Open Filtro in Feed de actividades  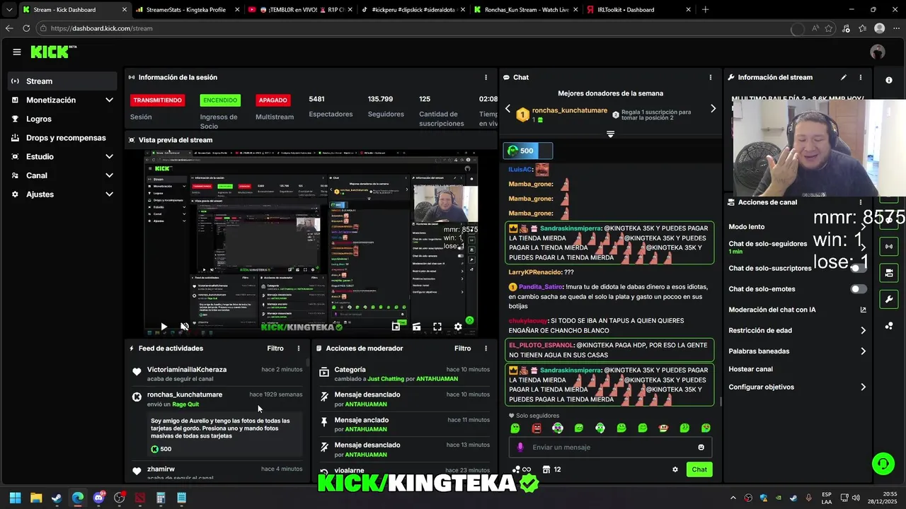(275, 349)
